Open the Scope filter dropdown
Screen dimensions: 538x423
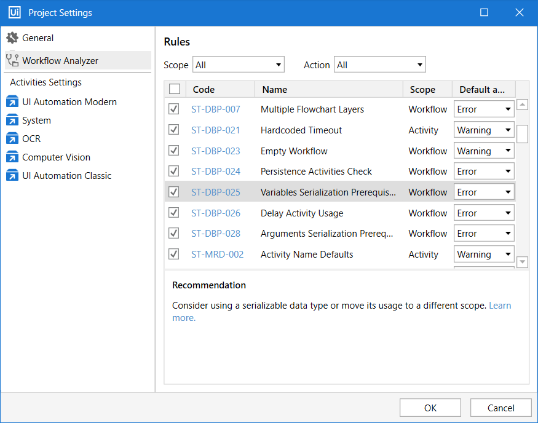(239, 65)
